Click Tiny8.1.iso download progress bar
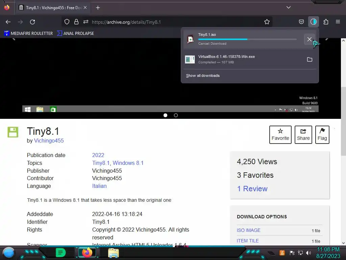 247,39
